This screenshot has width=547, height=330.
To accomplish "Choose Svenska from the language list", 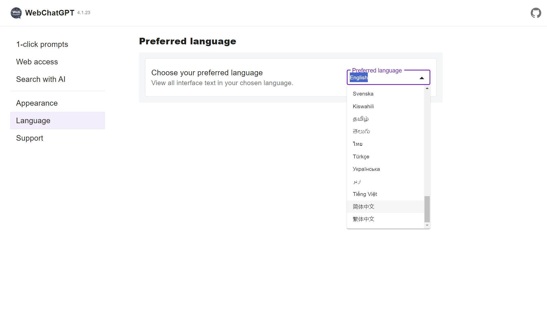I will [x=386, y=94].
